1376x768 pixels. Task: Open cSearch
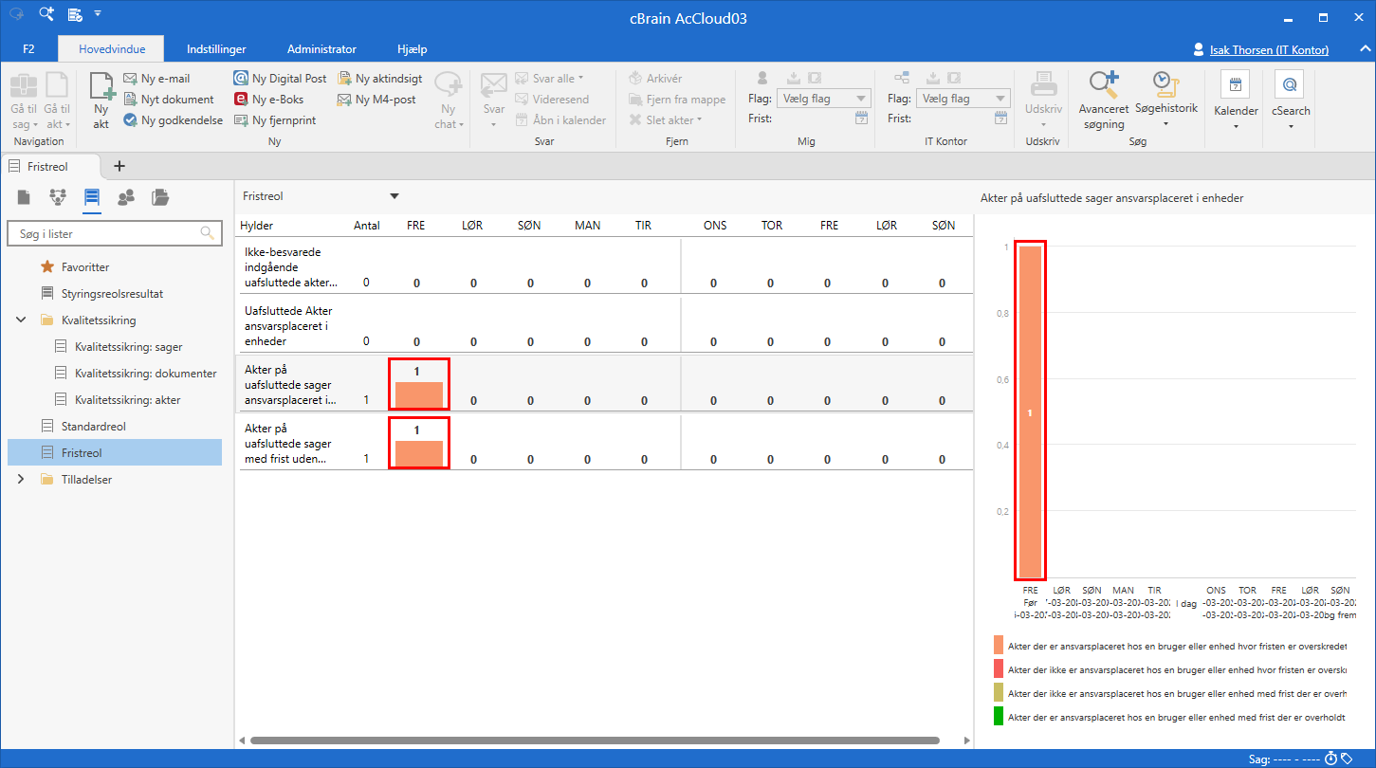click(1290, 95)
